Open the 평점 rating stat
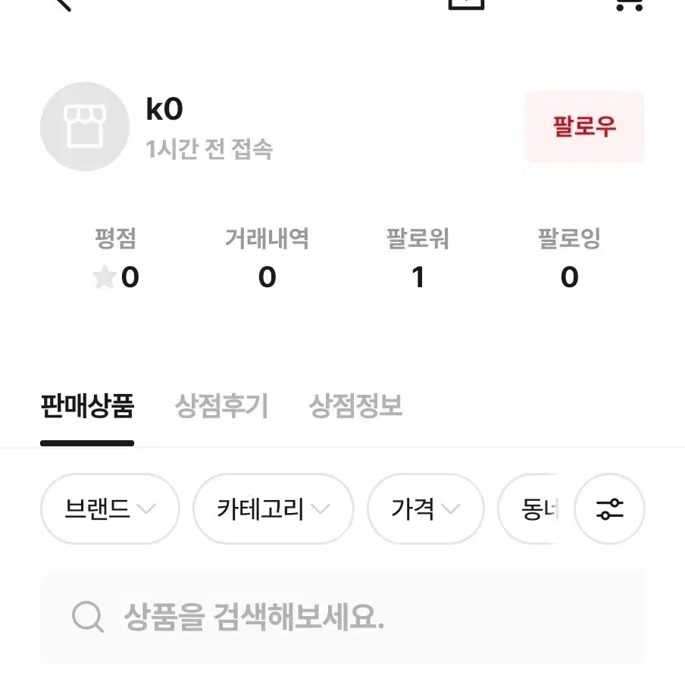 [116, 258]
